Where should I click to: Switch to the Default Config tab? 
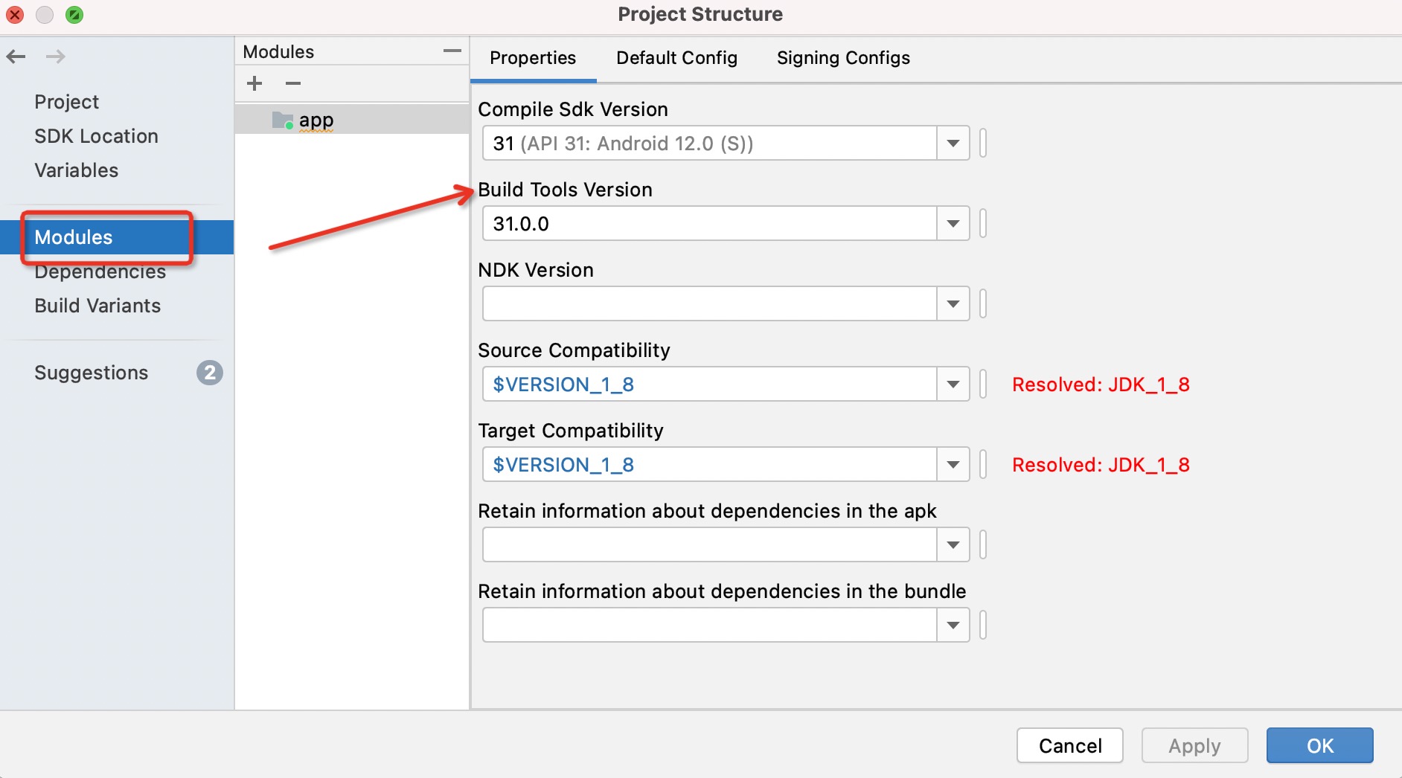coord(676,58)
